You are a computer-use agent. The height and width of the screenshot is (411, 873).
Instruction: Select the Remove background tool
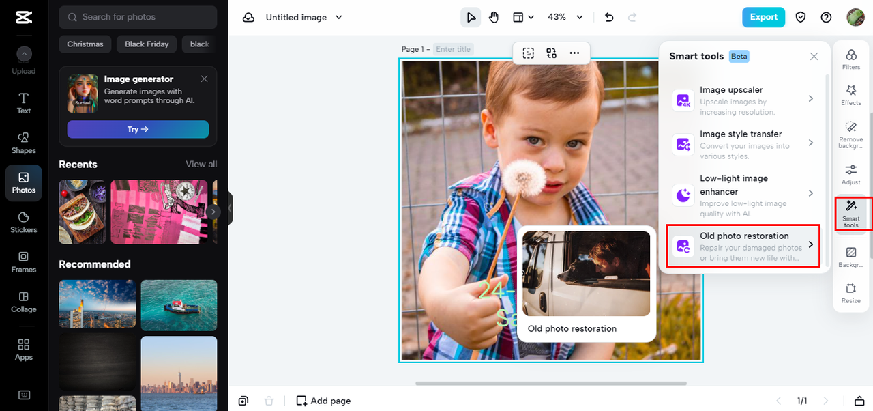[x=851, y=134]
